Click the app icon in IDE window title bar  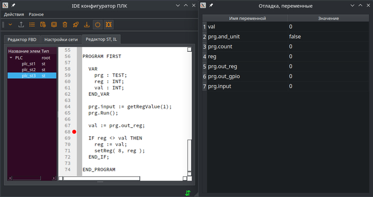click(5, 5)
